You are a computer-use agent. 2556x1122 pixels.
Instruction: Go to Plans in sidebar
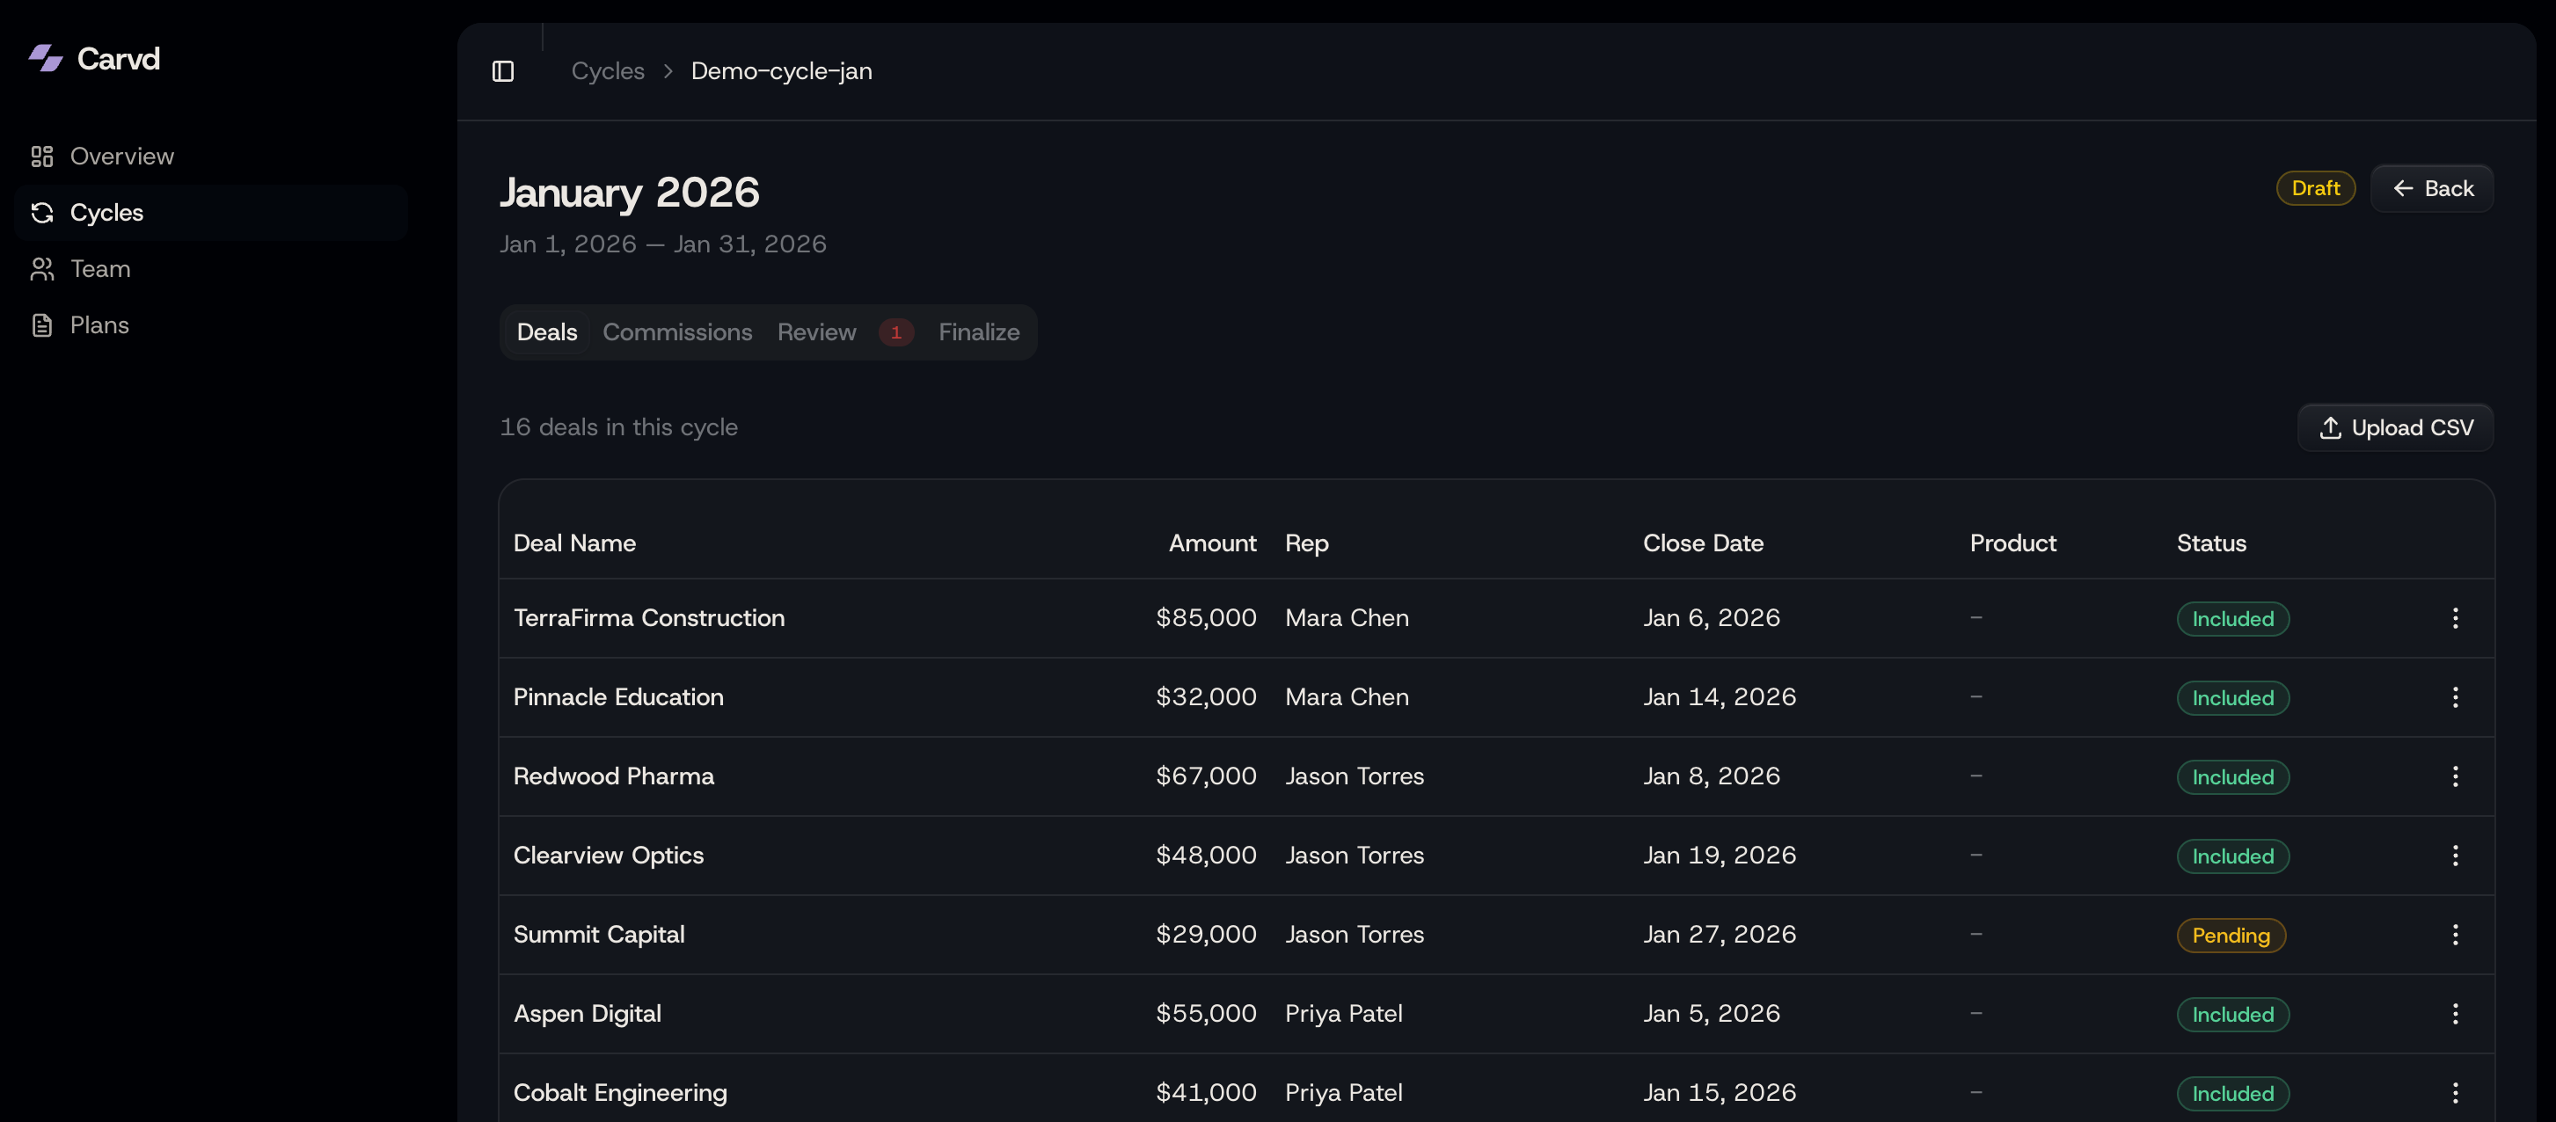99,325
